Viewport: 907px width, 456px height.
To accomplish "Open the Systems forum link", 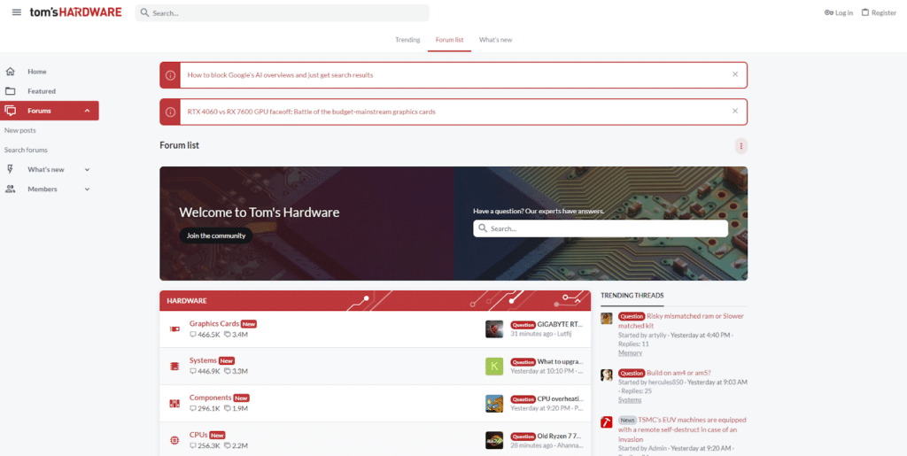I will click(203, 360).
